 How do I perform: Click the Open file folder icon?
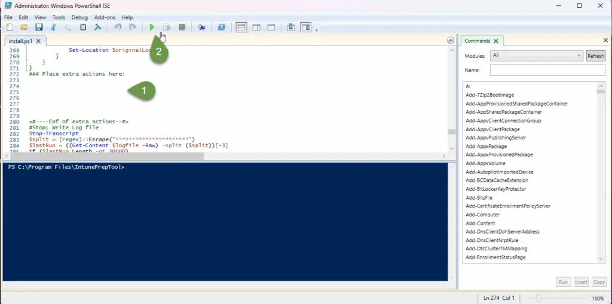(x=25, y=27)
